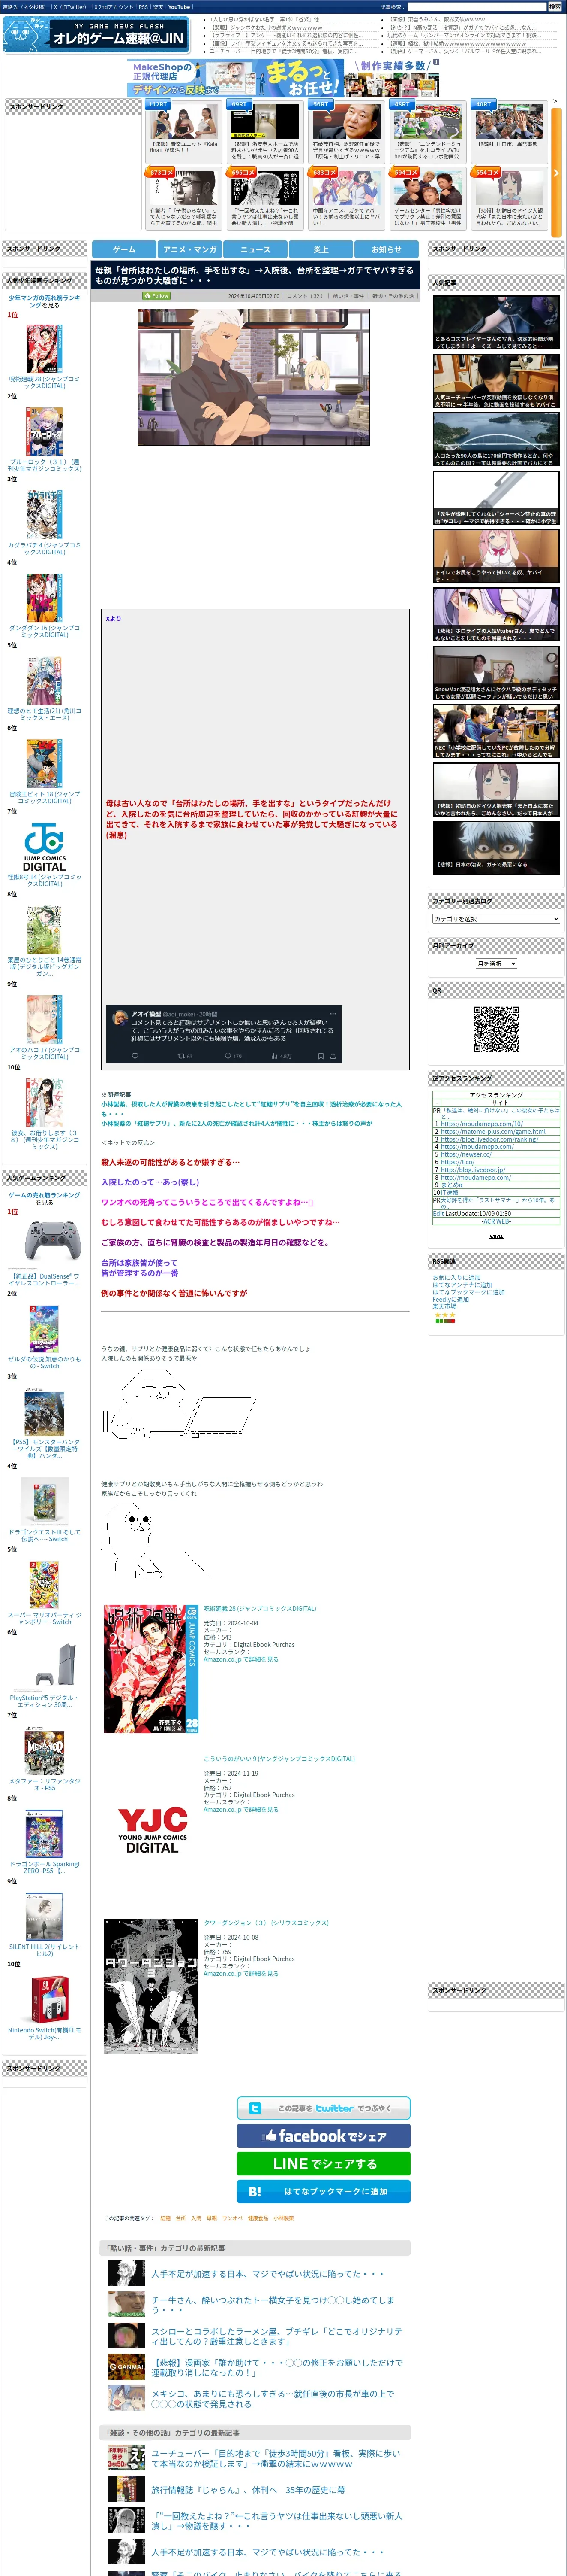Viewport: 567px width, 2576px height.
Task: Click the 検索 search button
Action: coord(554,7)
